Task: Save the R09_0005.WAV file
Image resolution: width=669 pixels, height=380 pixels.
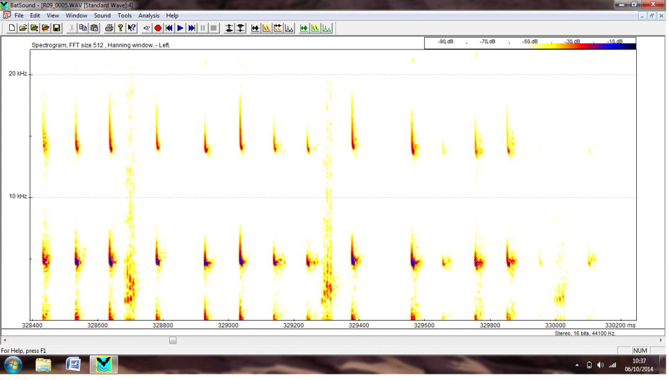Action: [x=56, y=28]
